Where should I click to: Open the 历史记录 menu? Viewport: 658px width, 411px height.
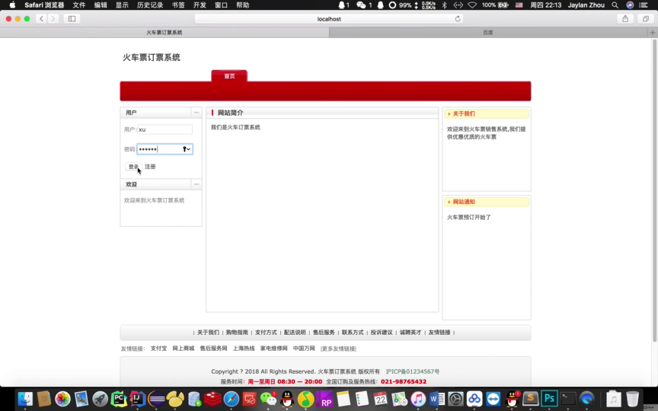pos(150,5)
